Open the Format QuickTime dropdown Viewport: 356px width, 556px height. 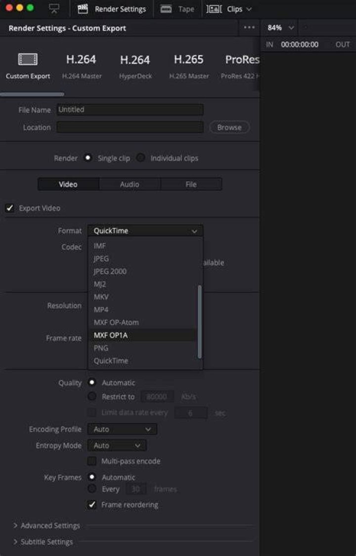(x=145, y=231)
